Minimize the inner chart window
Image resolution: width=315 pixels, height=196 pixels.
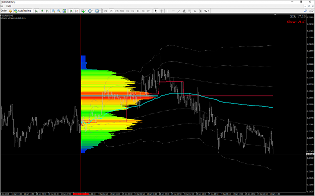pyautogui.click(x=305, y=6)
